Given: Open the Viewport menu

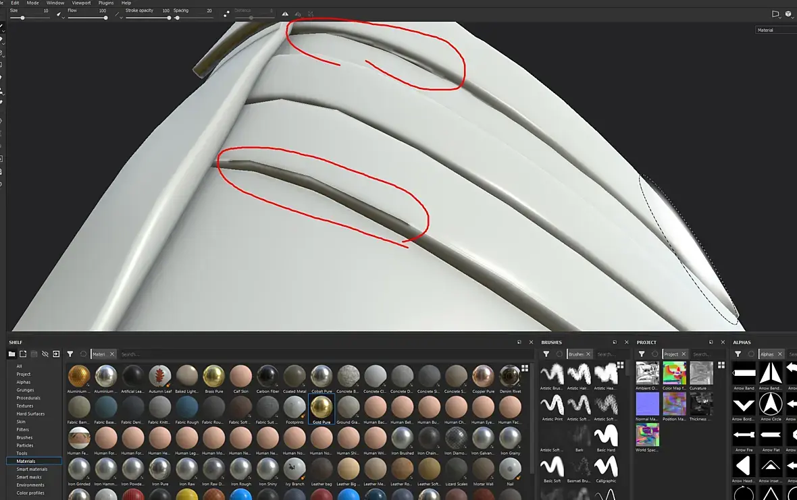Looking at the screenshot, I should [81, 3].
